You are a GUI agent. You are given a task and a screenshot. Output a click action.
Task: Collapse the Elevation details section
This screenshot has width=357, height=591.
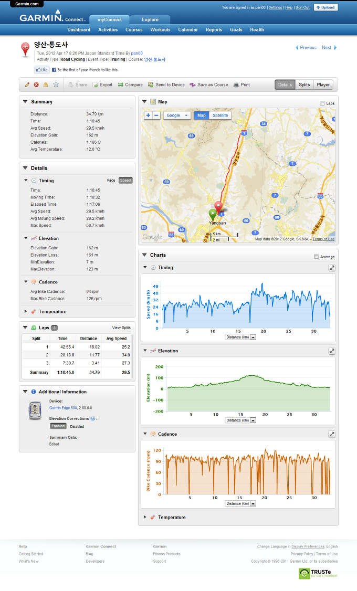pyautogui.click(x=26, y=238)
